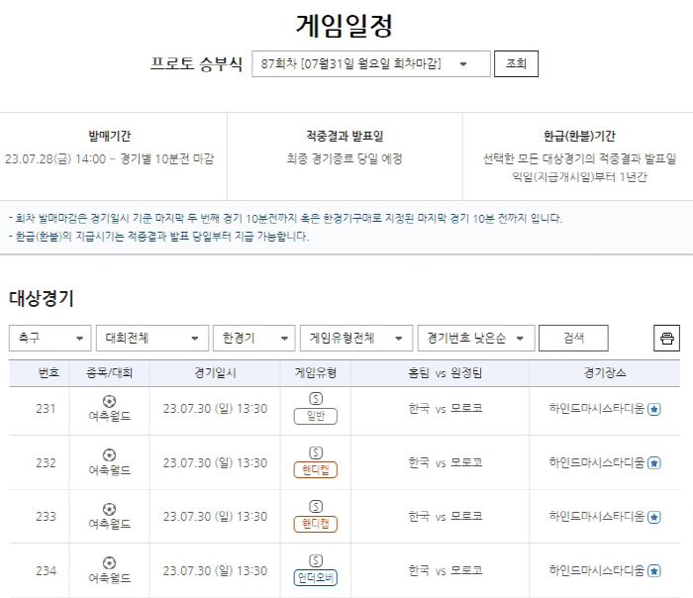Click the match date in row 233
The height and width of the screenshot is (598, 693).
tap(215, 517)
